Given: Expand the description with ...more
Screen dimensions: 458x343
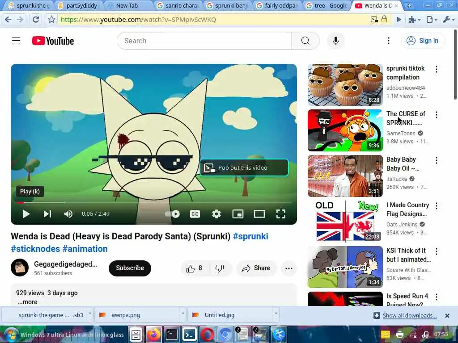Looking at the screenshot, I should click(x=27, y=302).
